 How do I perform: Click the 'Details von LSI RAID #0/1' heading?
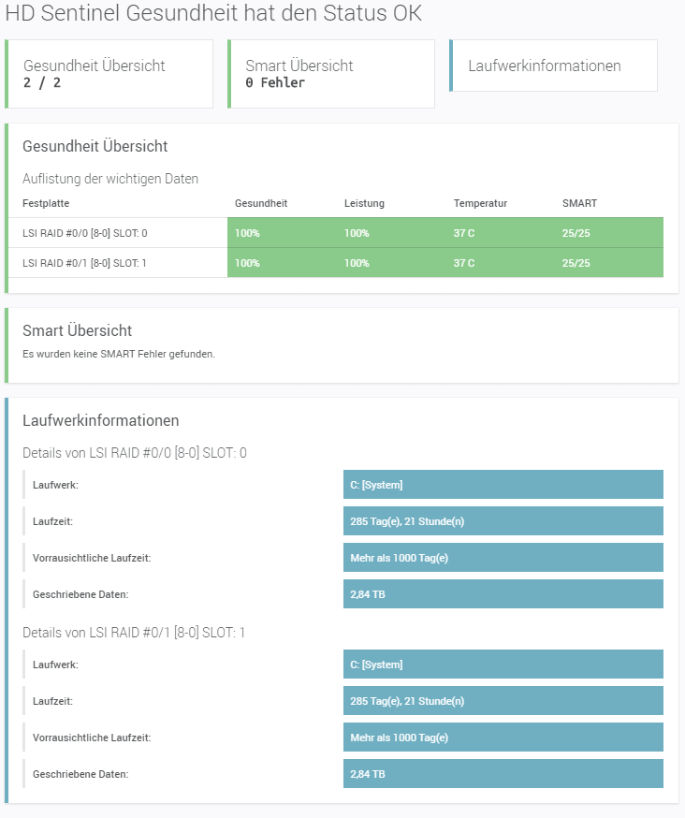[x=134, y=633]
